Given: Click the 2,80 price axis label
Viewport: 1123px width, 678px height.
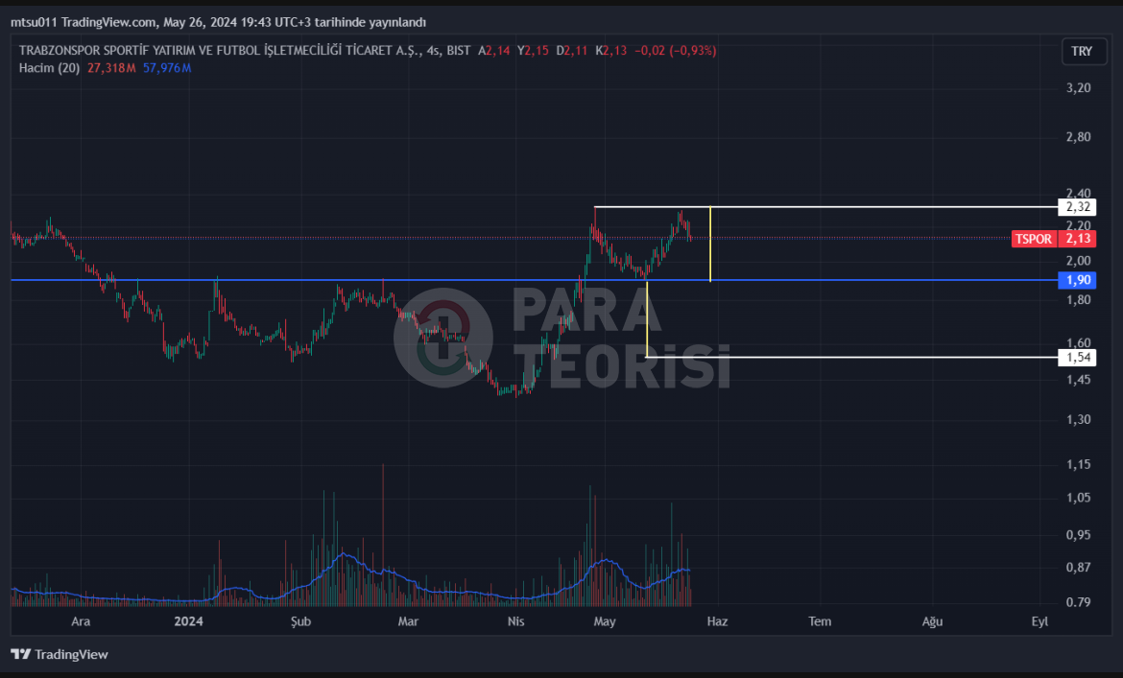Looking at the screenshot, I should 1078,136.
